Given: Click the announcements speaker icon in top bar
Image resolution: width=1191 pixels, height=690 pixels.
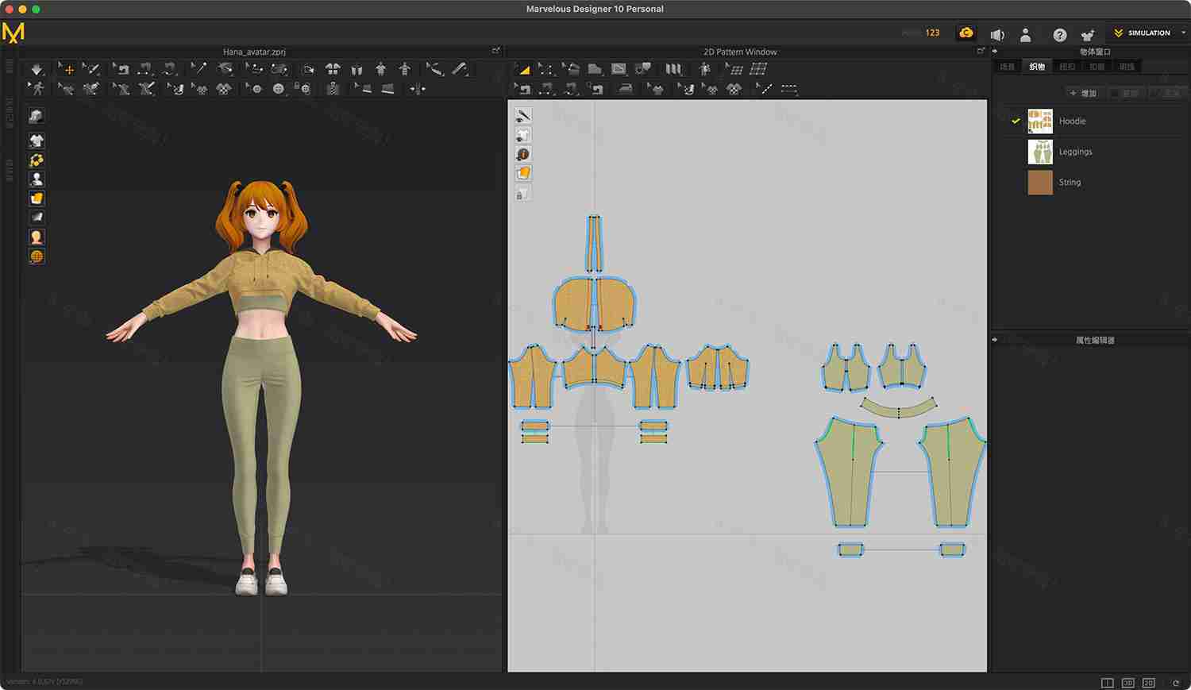Looking at the screenshot, I should [x=997, y=35].
